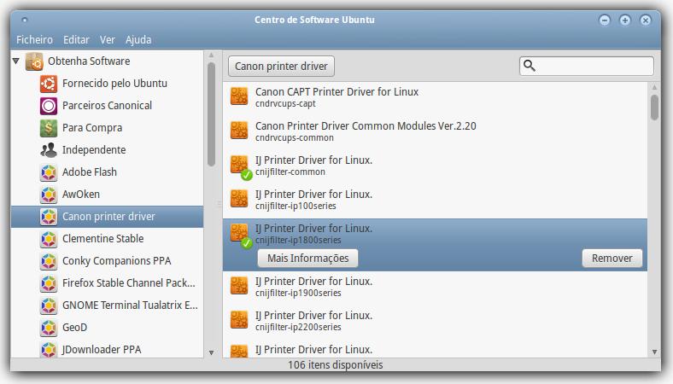This screenshot has width=673, height=384.
Task: Click the Parceiros Canonical circle icon
Action: (x=49, y=106)
